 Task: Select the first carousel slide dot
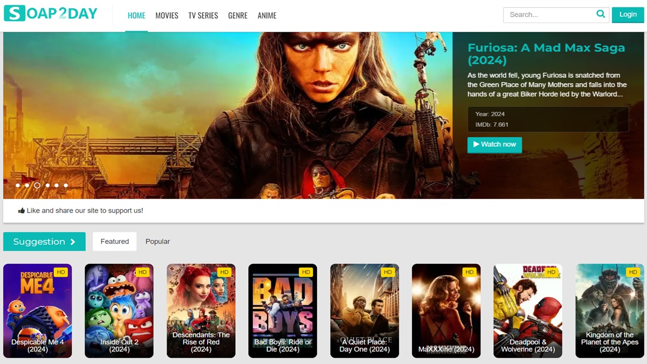[x=18, y=186]
